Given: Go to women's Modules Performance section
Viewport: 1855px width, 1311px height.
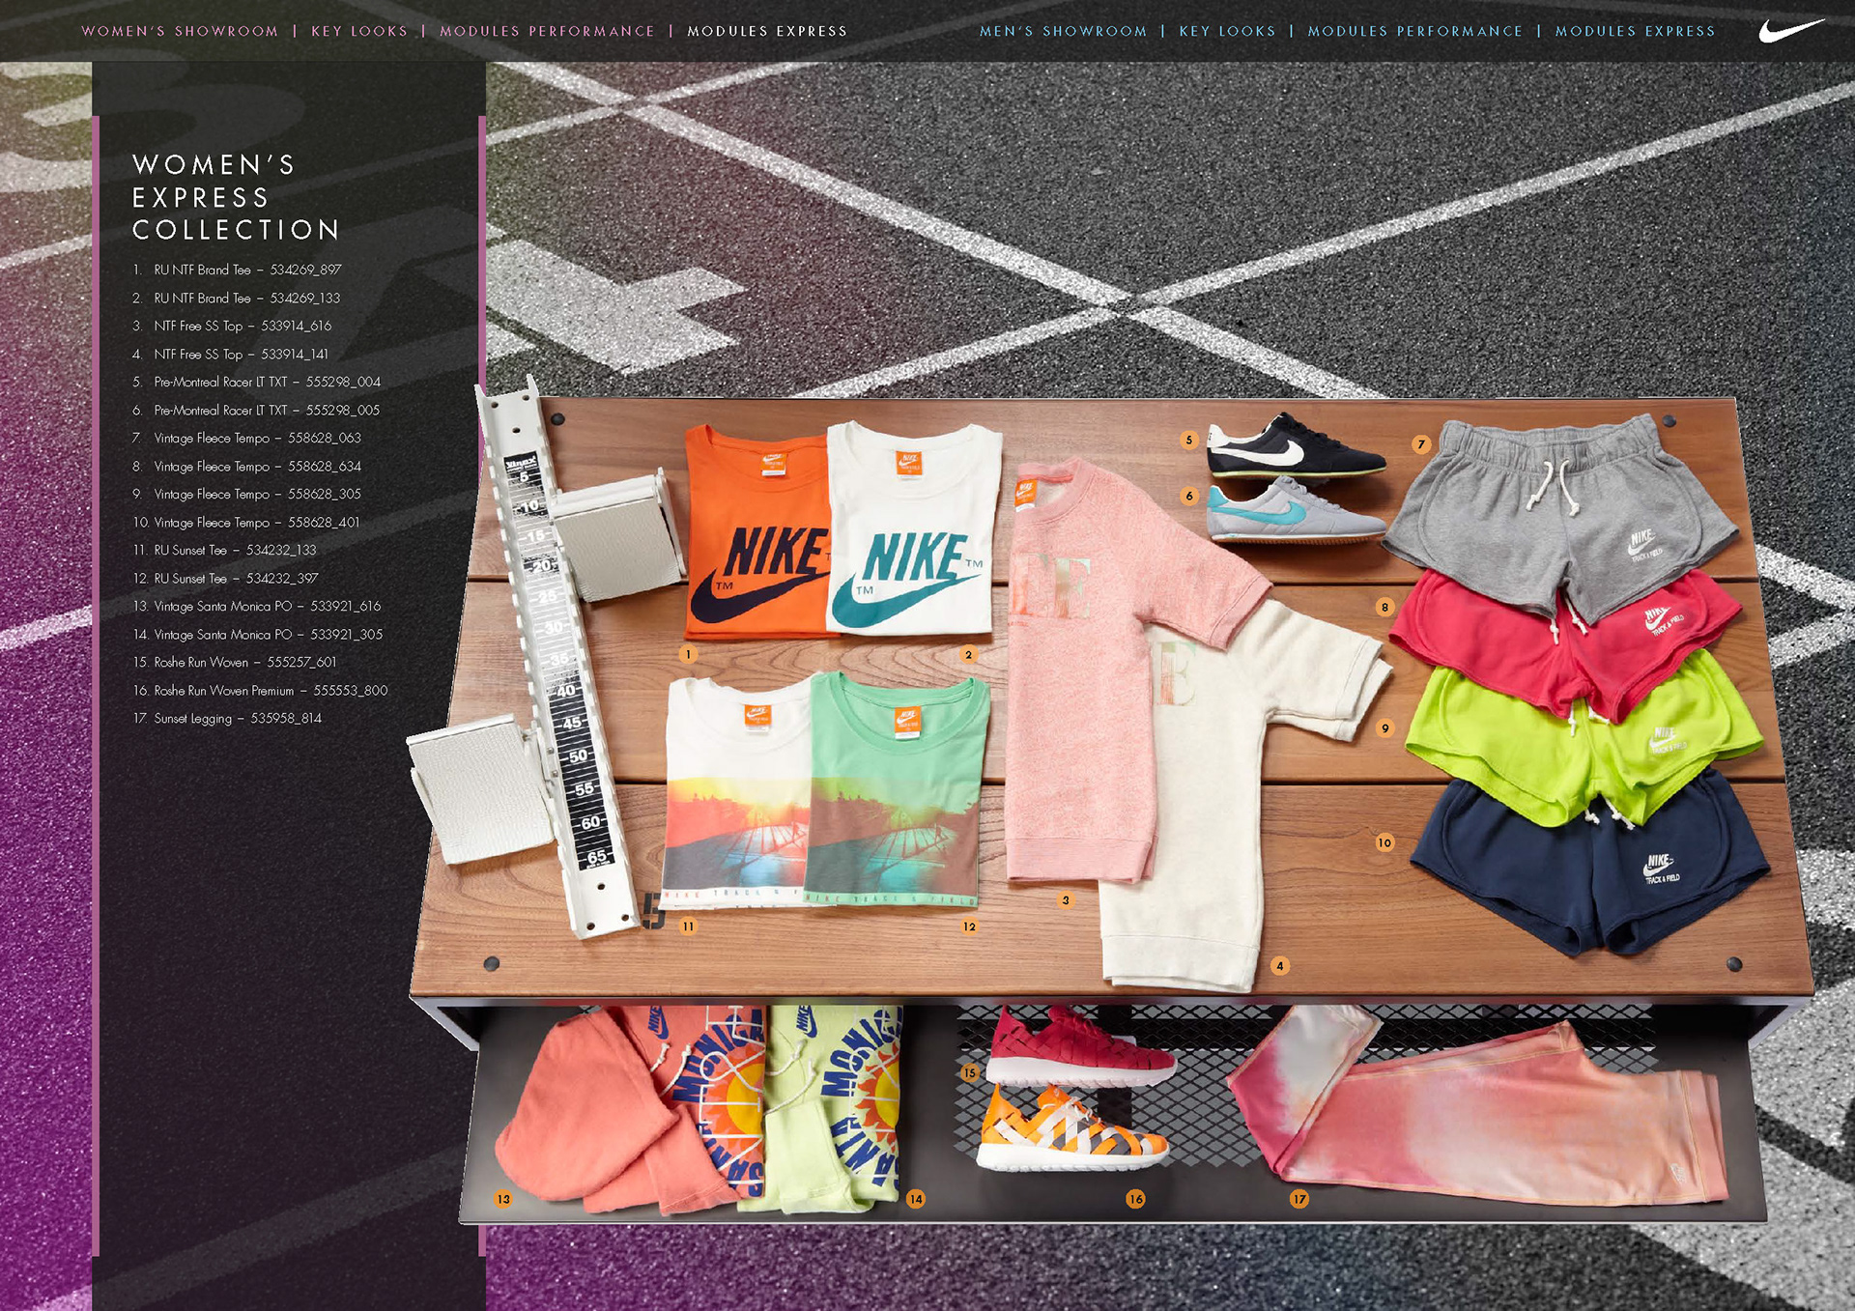Looking at the screenshot, I should point(547,31).
